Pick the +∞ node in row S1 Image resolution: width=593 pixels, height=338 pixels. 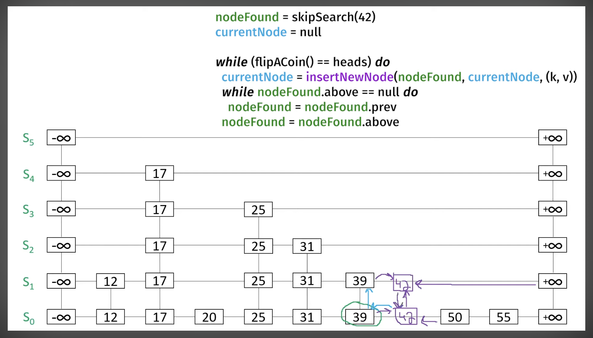553,281
